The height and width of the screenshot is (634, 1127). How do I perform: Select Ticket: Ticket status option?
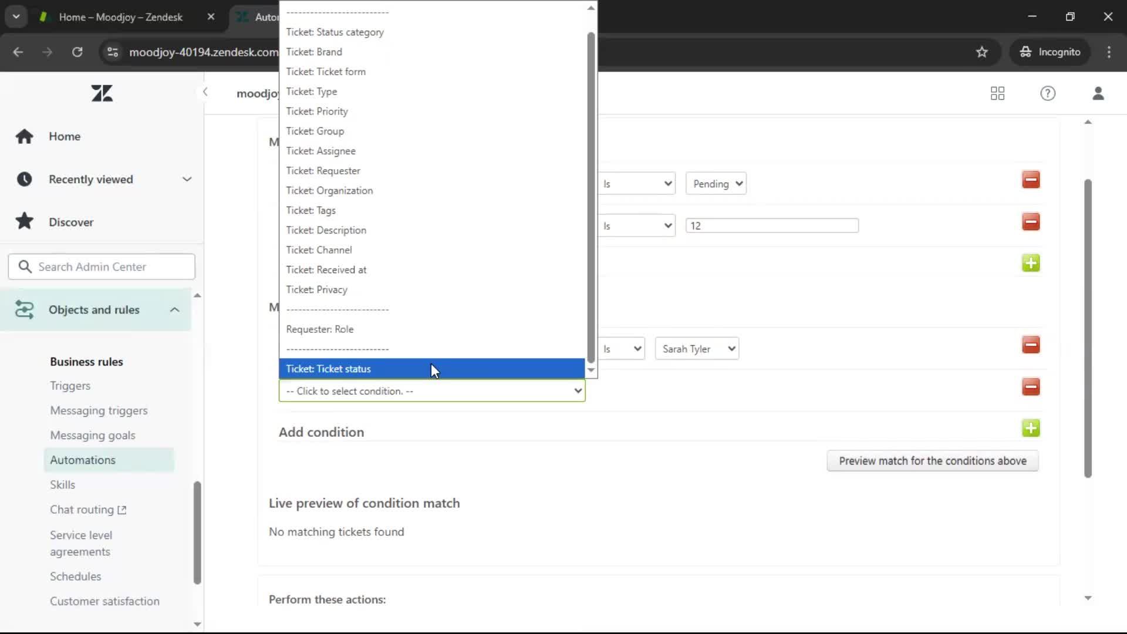(x=432, y=369)
